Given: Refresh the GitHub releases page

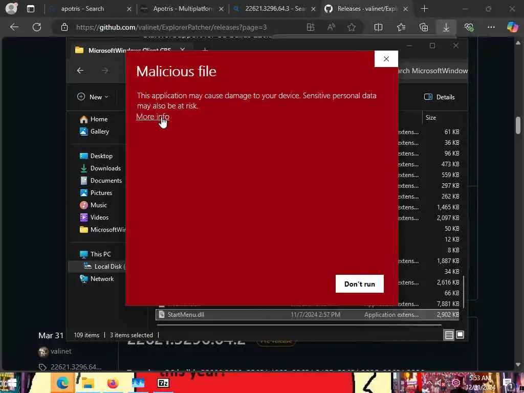Looking at the screenshot, I should (37, 27).
